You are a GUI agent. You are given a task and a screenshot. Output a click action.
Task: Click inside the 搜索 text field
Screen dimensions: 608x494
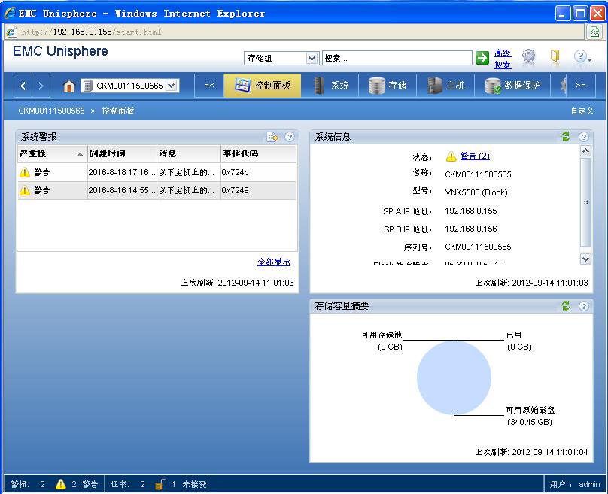click(x=397, y=58)
